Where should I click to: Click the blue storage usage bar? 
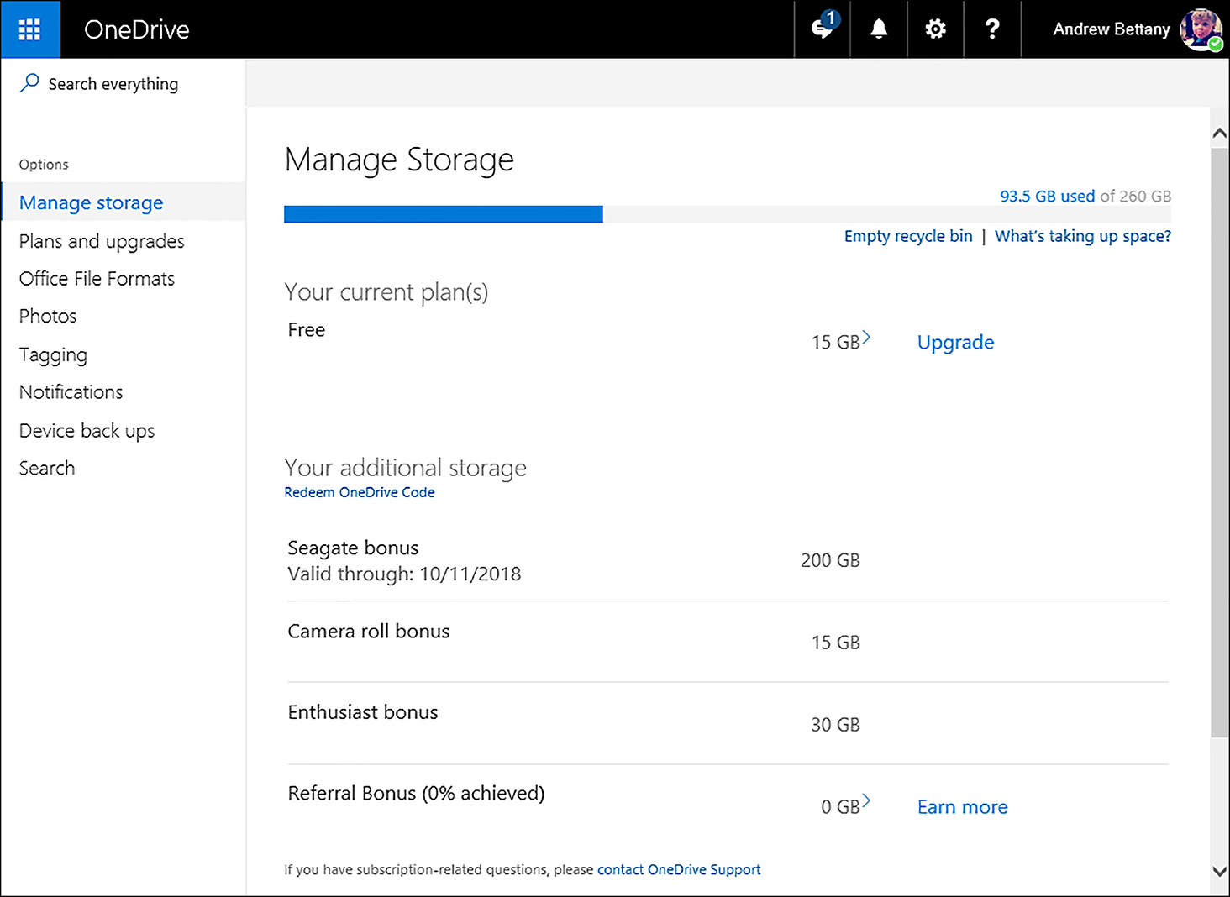click(443, 214)
